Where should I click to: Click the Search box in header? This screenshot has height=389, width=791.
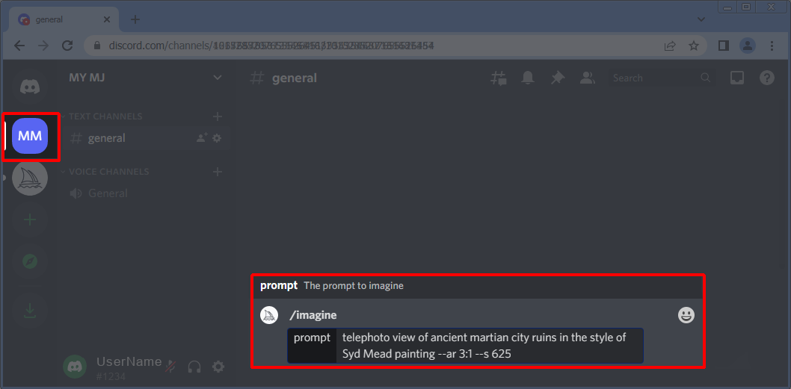click(661, 78)
